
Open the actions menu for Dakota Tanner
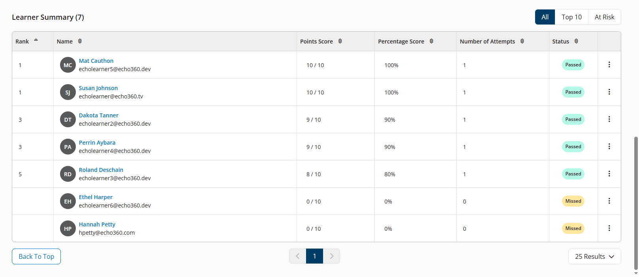[x=609, y=119]
